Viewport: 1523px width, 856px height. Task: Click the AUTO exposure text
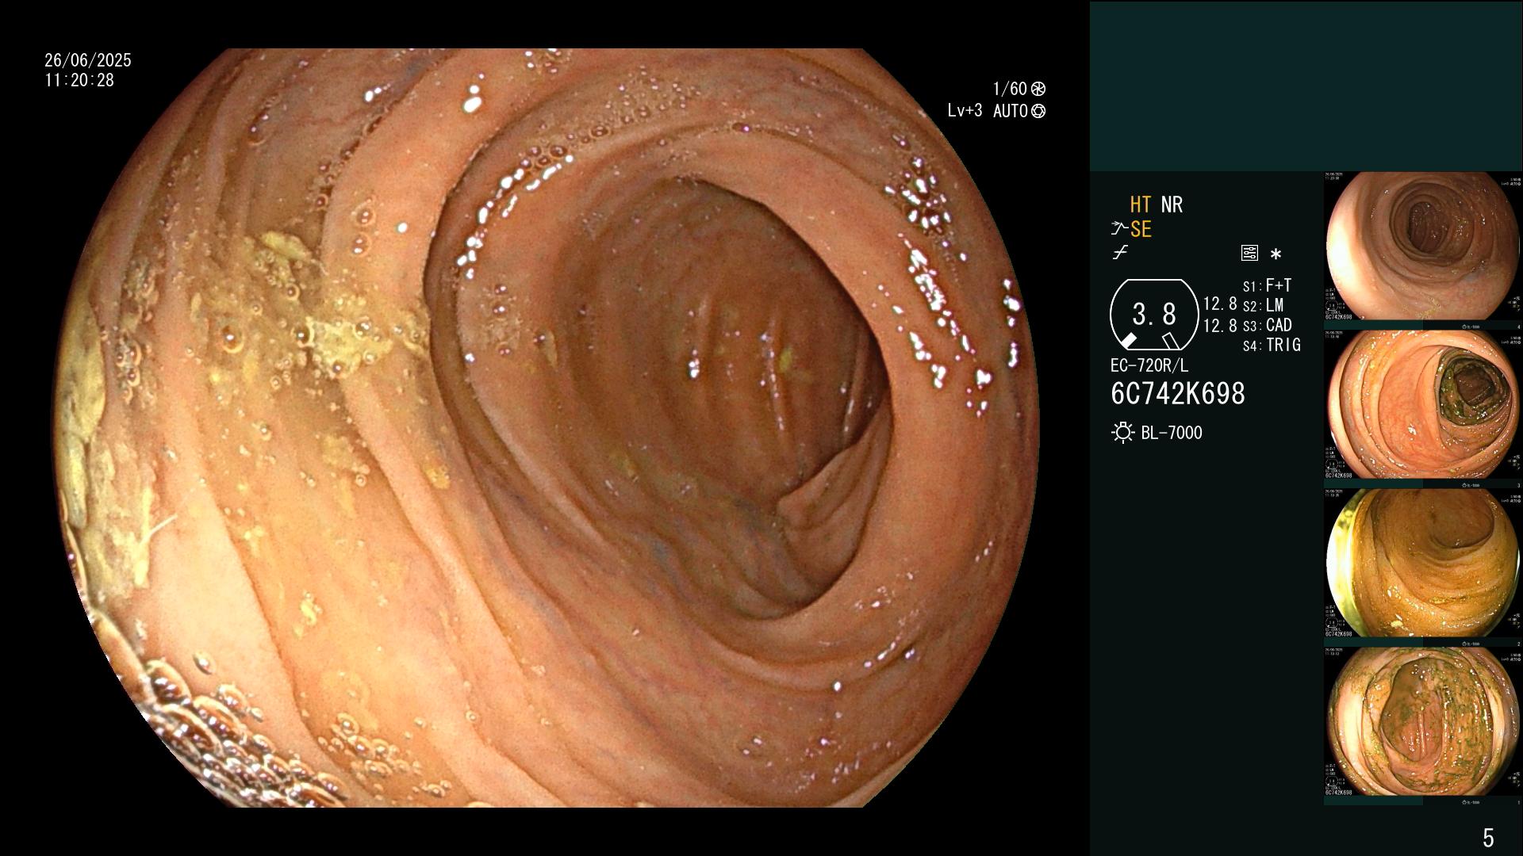pos(1010,111)
